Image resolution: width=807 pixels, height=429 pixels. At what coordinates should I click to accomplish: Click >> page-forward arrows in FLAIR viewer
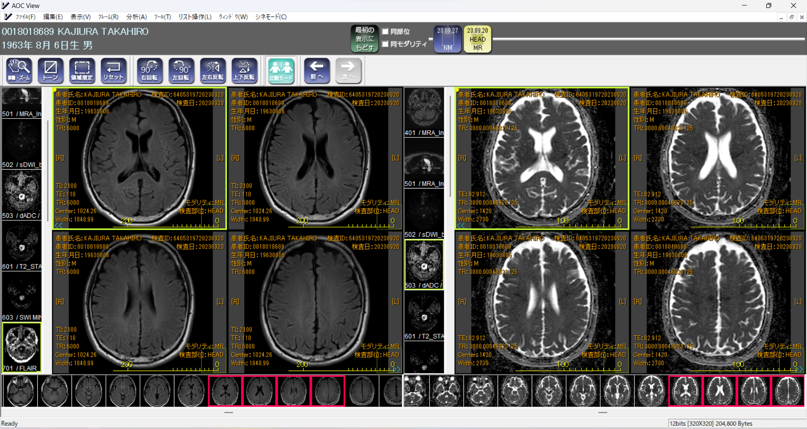(396, 369)
